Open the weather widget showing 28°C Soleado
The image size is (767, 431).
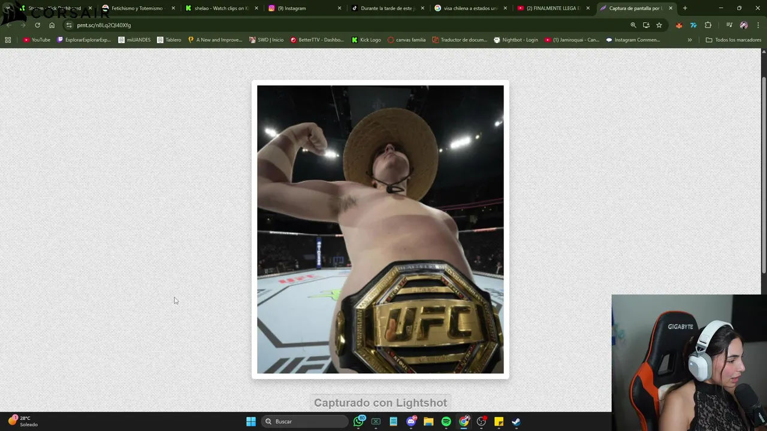point(23,421)
